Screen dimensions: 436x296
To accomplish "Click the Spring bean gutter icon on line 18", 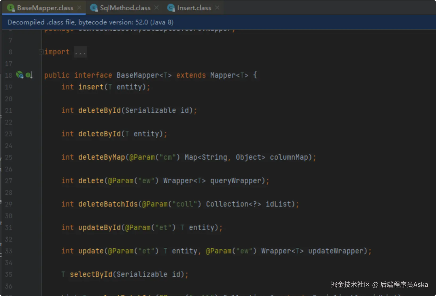I will (x=20, y=75).
